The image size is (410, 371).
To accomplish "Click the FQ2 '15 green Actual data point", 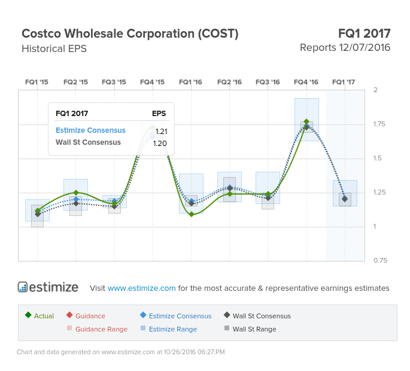I will pyautogui.click(x=76, y=193).
